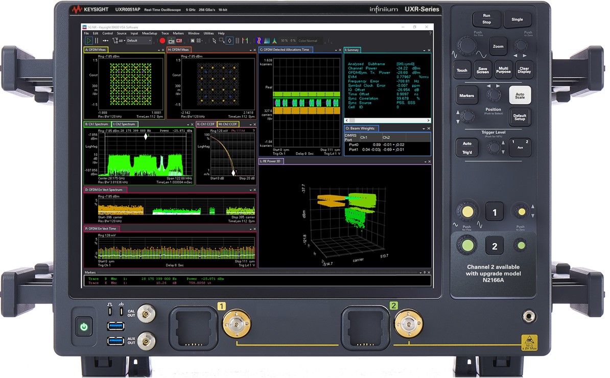
Task: Toggle the Run Stop hardware key
Action: [x=486, y=19]
